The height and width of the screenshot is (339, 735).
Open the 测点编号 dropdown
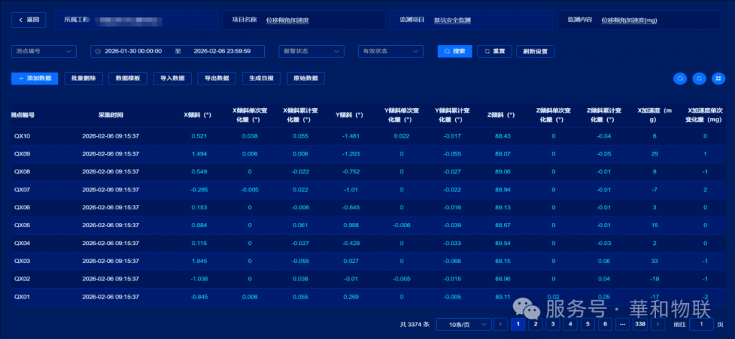tap(44, 51)
